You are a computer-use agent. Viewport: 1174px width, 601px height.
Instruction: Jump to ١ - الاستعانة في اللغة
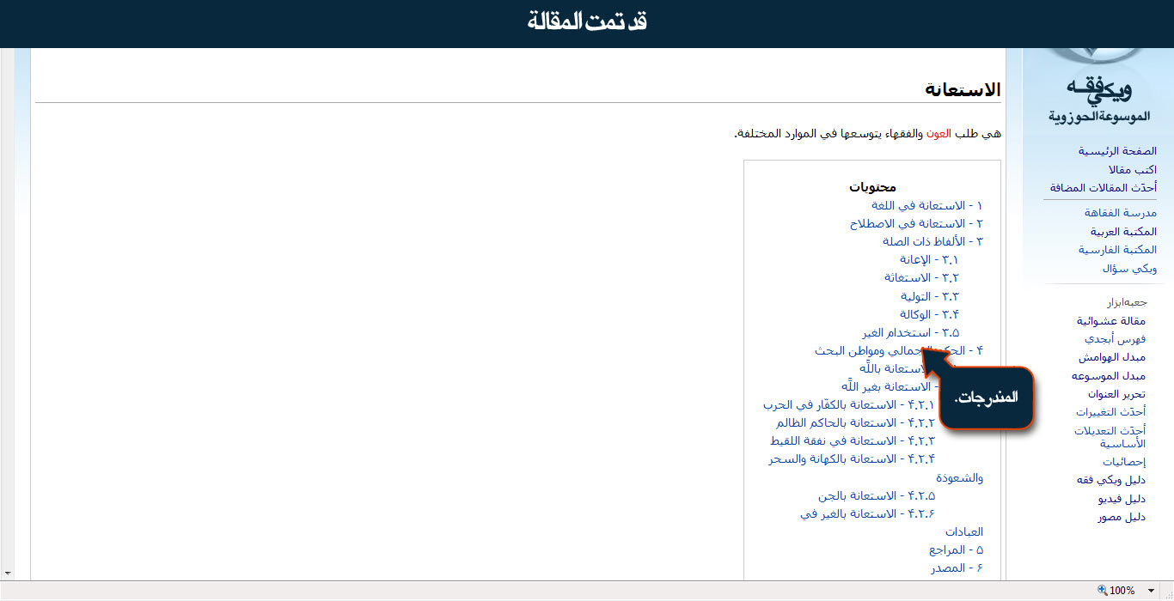coord(926,205)
